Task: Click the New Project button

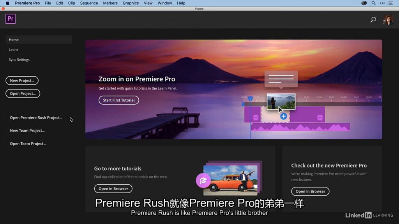Action: (22, 80)
